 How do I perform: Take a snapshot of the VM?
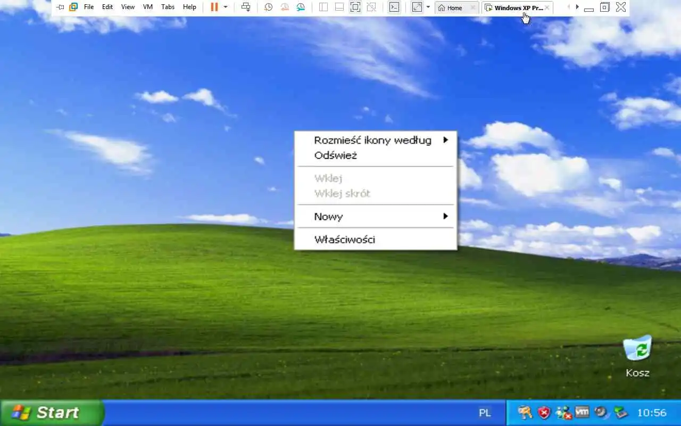point(269,7)
